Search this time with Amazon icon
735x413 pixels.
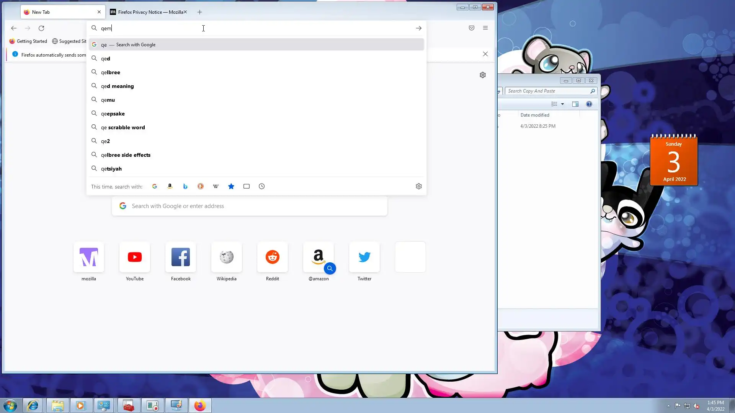pos(170,186)
